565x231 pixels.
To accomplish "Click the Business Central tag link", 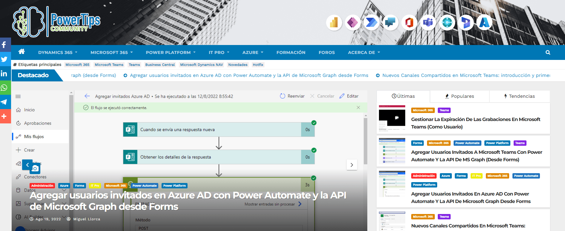I will pos(160,65).
